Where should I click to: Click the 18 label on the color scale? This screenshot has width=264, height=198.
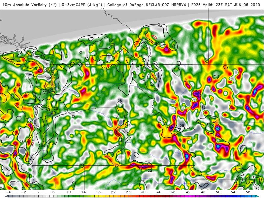click(98, 192)
